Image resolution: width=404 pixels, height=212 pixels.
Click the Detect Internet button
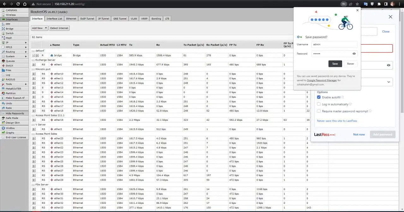[x=59, y=28]
